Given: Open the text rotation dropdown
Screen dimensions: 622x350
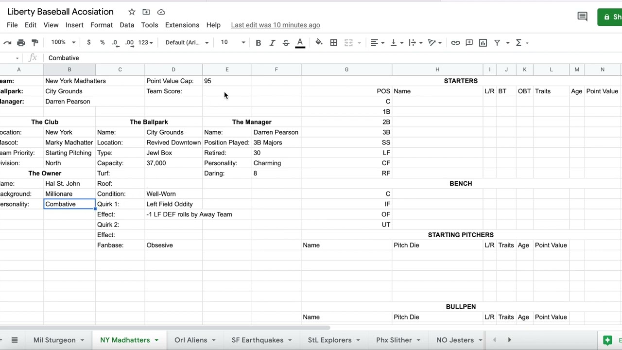Looking at the screenshot, I should pos(434,43).
